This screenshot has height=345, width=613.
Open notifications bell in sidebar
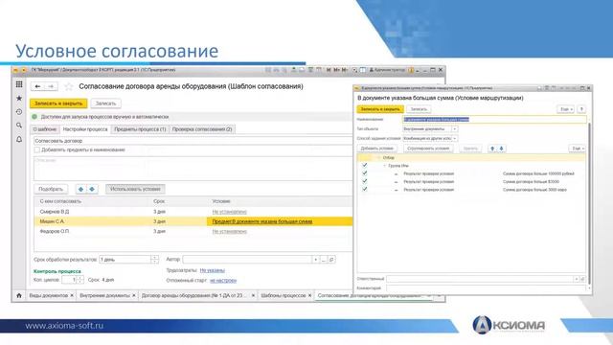(x=19, y=139)
